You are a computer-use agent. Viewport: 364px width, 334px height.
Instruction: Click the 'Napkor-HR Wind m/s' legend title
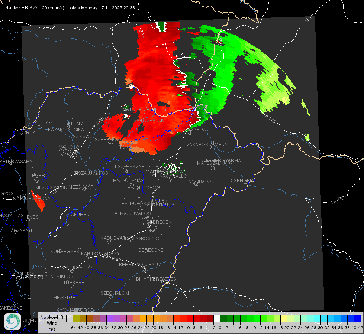52,323
